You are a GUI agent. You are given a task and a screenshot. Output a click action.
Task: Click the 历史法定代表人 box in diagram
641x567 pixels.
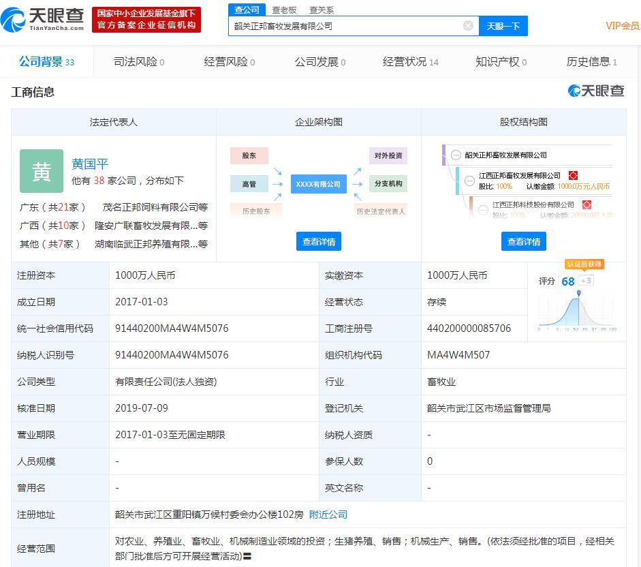click(381, 211)
